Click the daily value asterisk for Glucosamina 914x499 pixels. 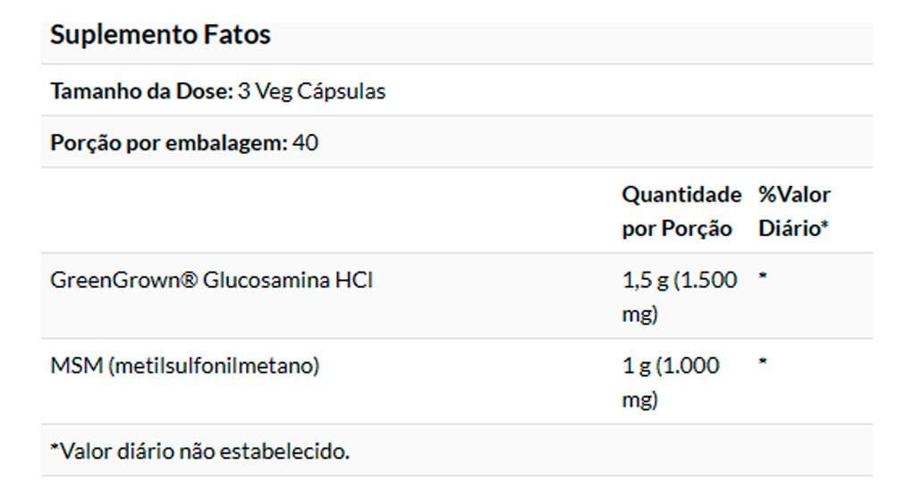point(763,278)
